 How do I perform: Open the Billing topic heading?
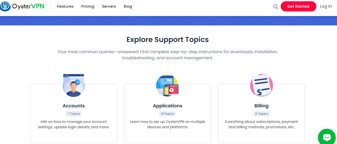261,106
